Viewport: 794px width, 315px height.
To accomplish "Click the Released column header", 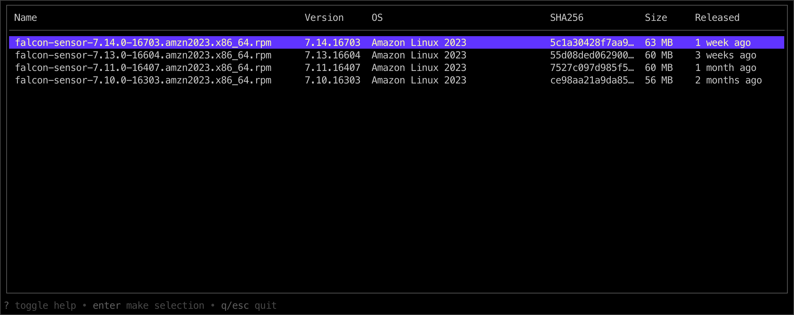I will (x=717, y=18).
